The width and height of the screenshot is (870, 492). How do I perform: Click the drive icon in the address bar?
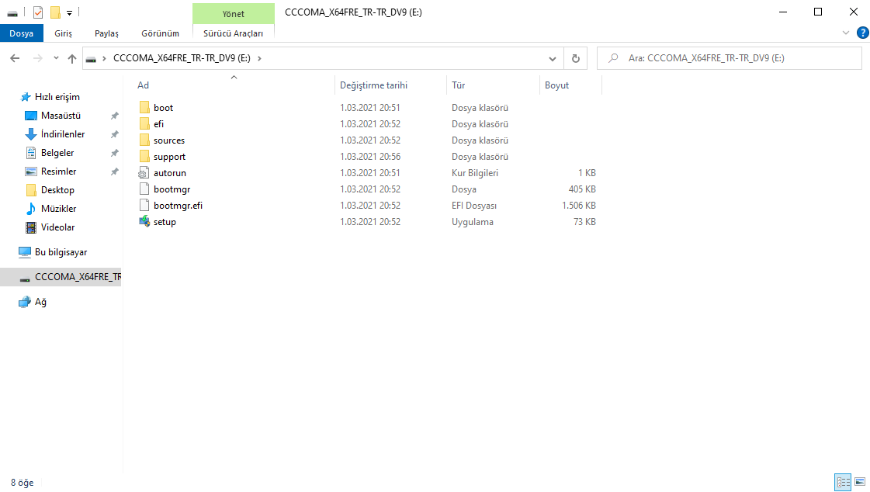pos(91,59)
